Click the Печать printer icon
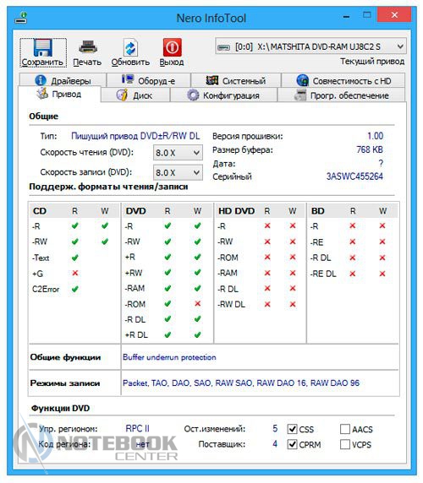Viewport: 423px width, 483px height. tap(88, 47)
